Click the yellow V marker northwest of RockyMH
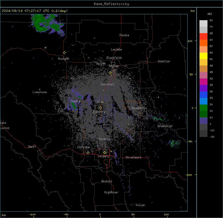 coord(45,48)
